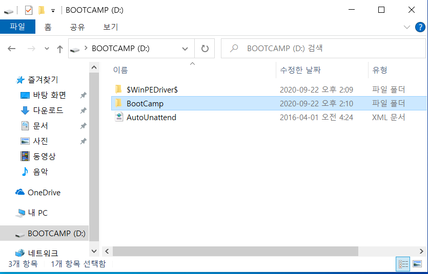Go forward with the right arrow
Viewport: 428px width, 274px height.
tap(31, 49)
